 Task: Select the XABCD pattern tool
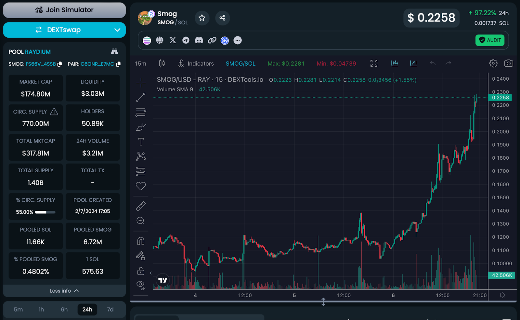tap(141, 156)
